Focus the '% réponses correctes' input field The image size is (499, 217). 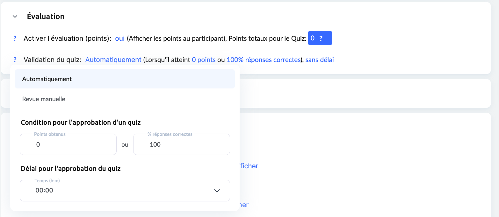point(181,144)
